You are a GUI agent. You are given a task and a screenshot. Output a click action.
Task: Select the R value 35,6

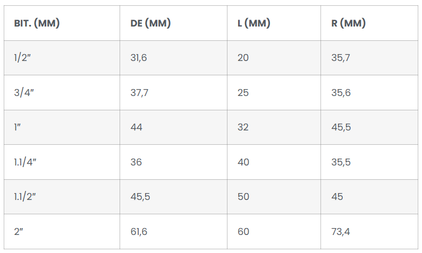coord(341,93)
